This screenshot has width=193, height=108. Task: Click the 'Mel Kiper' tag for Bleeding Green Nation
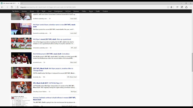coord(74,91)
